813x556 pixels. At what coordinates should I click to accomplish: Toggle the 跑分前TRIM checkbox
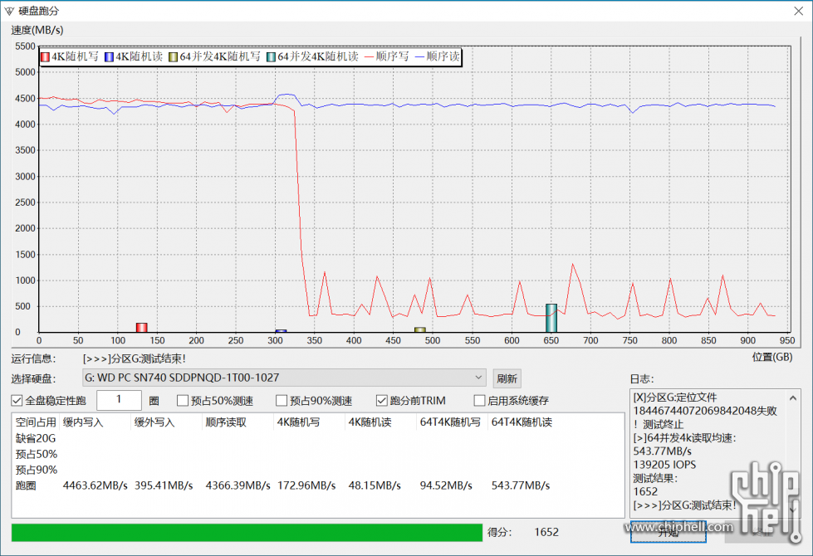tap(382, 401)
